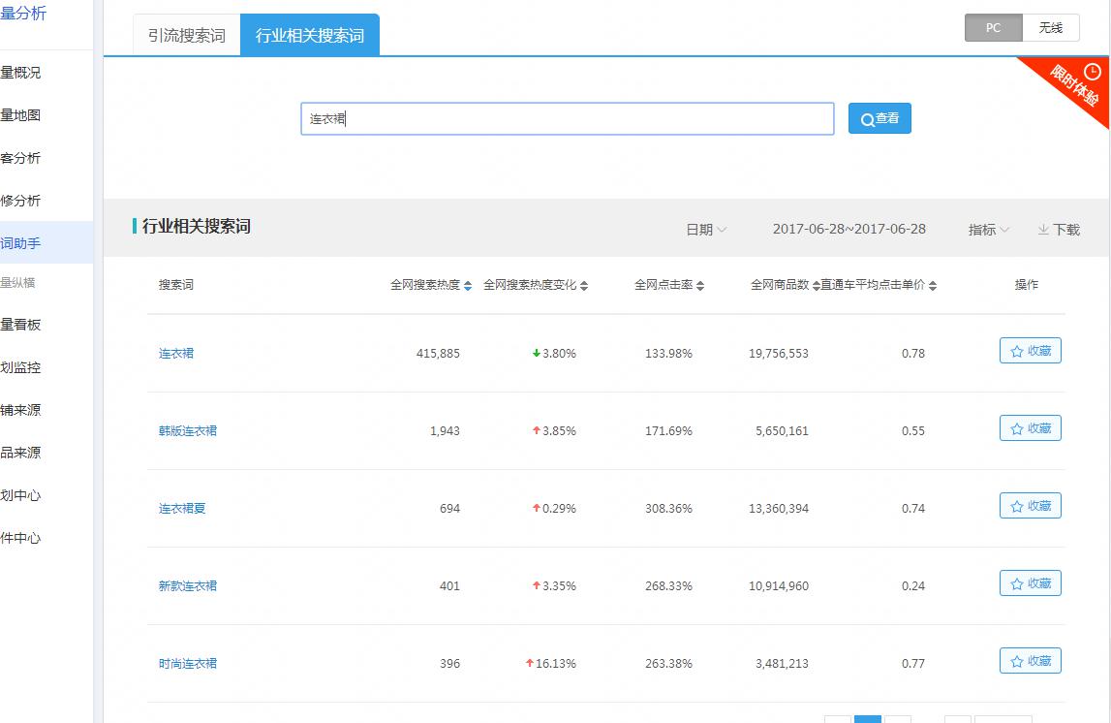
Task: Sort by 全网搜索热度变化 column arrows
Action: point(584,286)
